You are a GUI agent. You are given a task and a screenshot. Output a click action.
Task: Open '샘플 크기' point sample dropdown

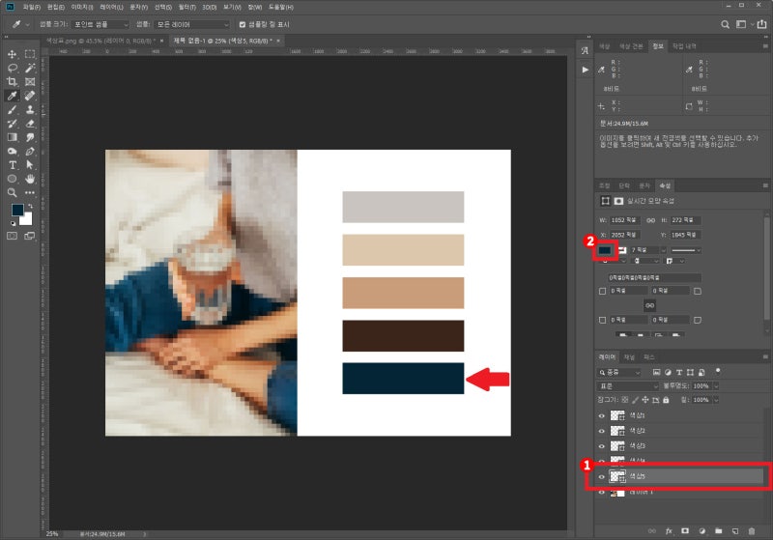point(100,24)
